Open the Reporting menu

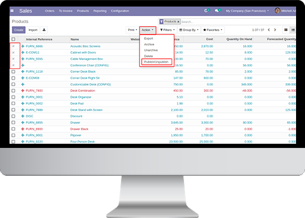(100, 11)
